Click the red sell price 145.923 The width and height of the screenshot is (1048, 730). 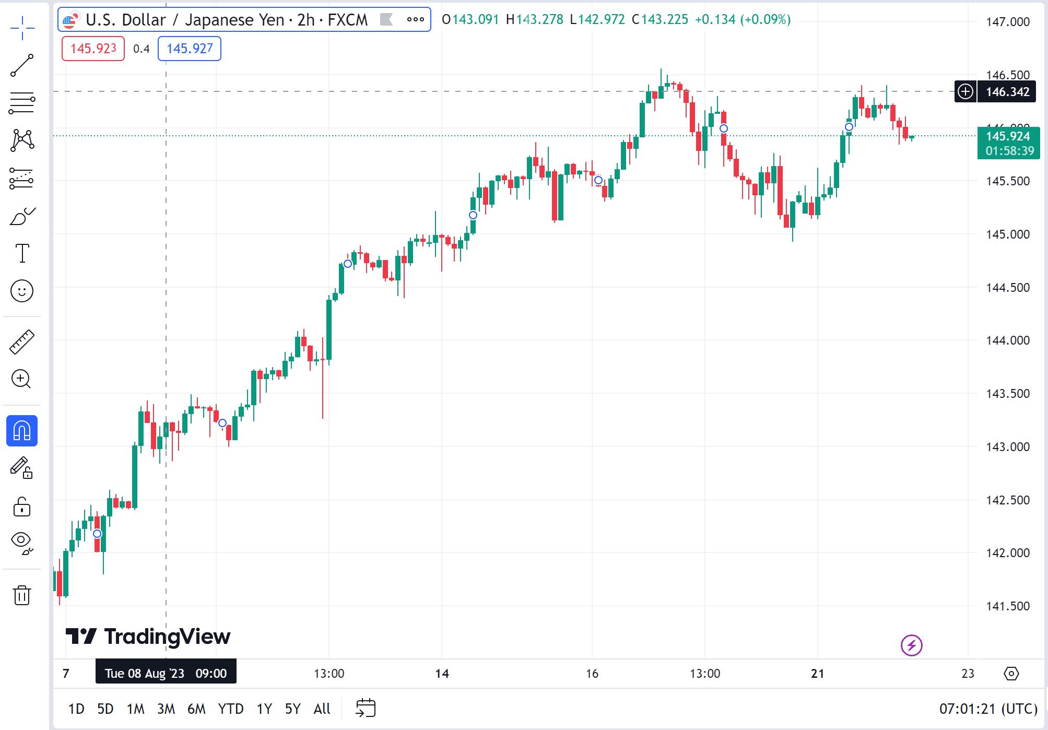pyautogui.click(x=93, y=49)
